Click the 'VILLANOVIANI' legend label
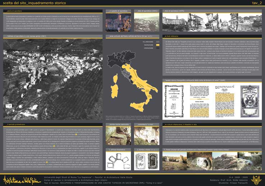The image size is (265, 186). pos(148,42)
